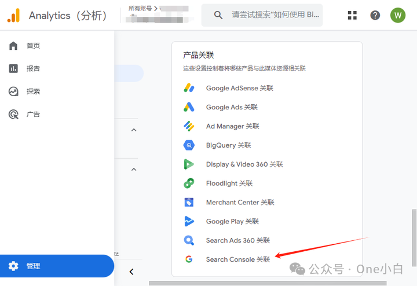Open Floodlight 关联 link
This screenshot has height=286, width=417.
click(229, 183)
